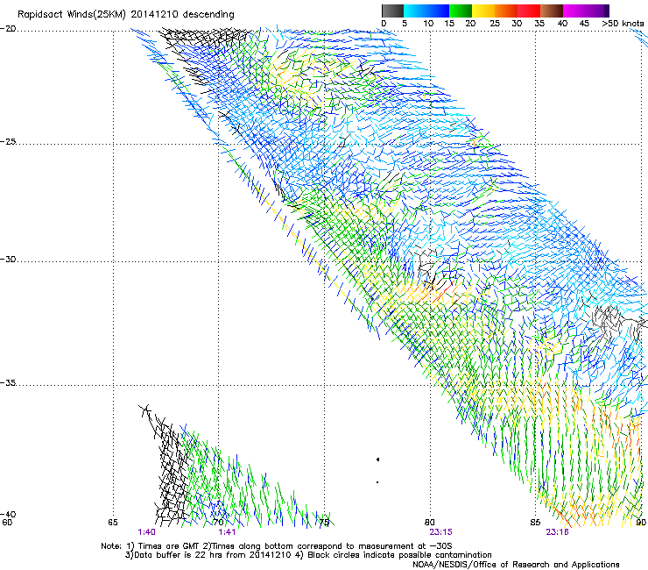
Task: Click the '60' longitude axis label
Action: pos(7,522)
